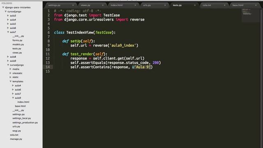Switch to the index.html tab
263x148 pixels.
coord(117,5)
